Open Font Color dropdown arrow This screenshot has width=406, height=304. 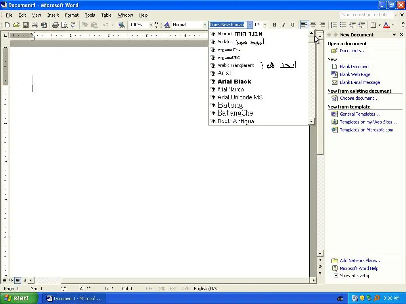[393, 25]
